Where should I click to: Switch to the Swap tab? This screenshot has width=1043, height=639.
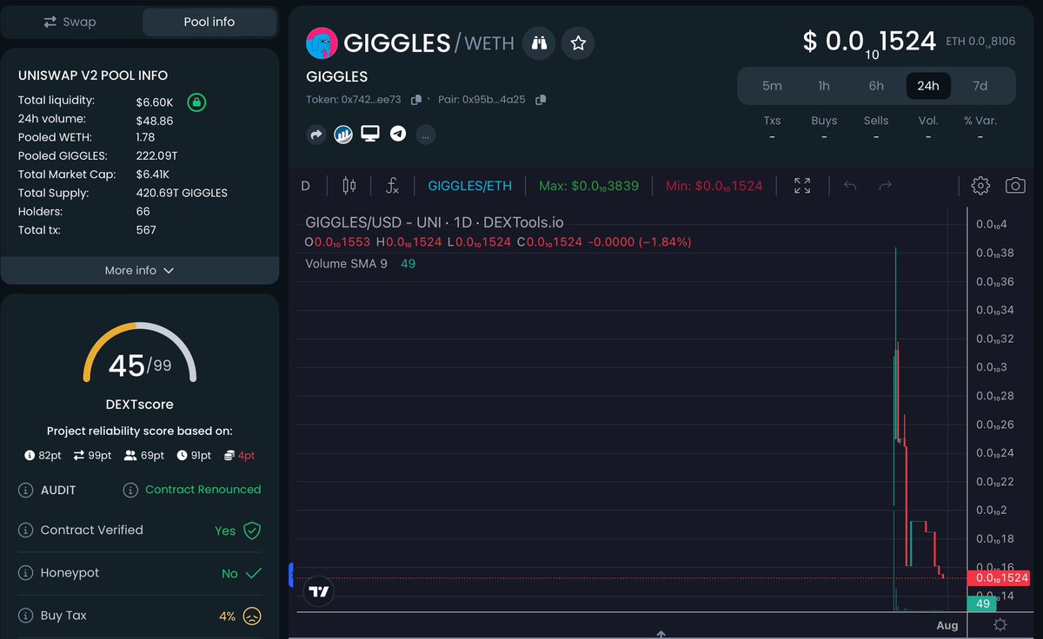[x=70, y=22]
